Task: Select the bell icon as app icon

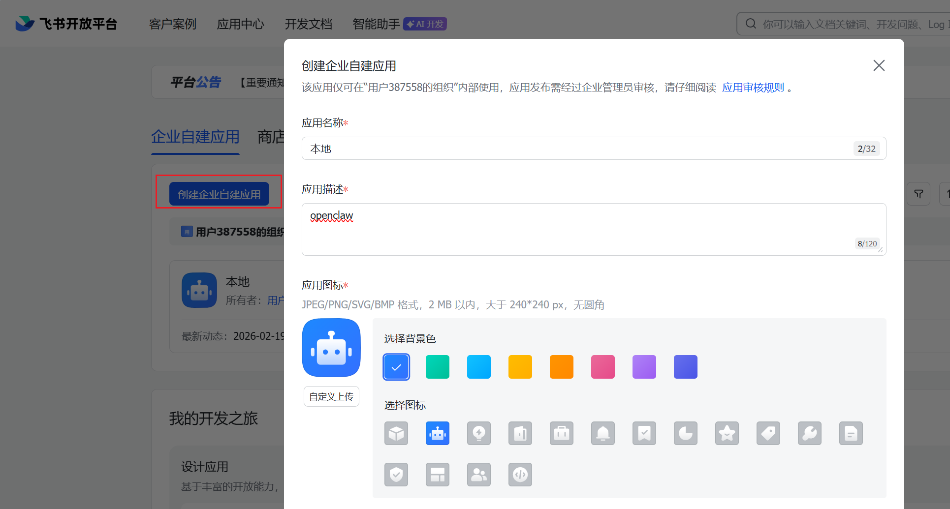Action: tap(603, 433)
